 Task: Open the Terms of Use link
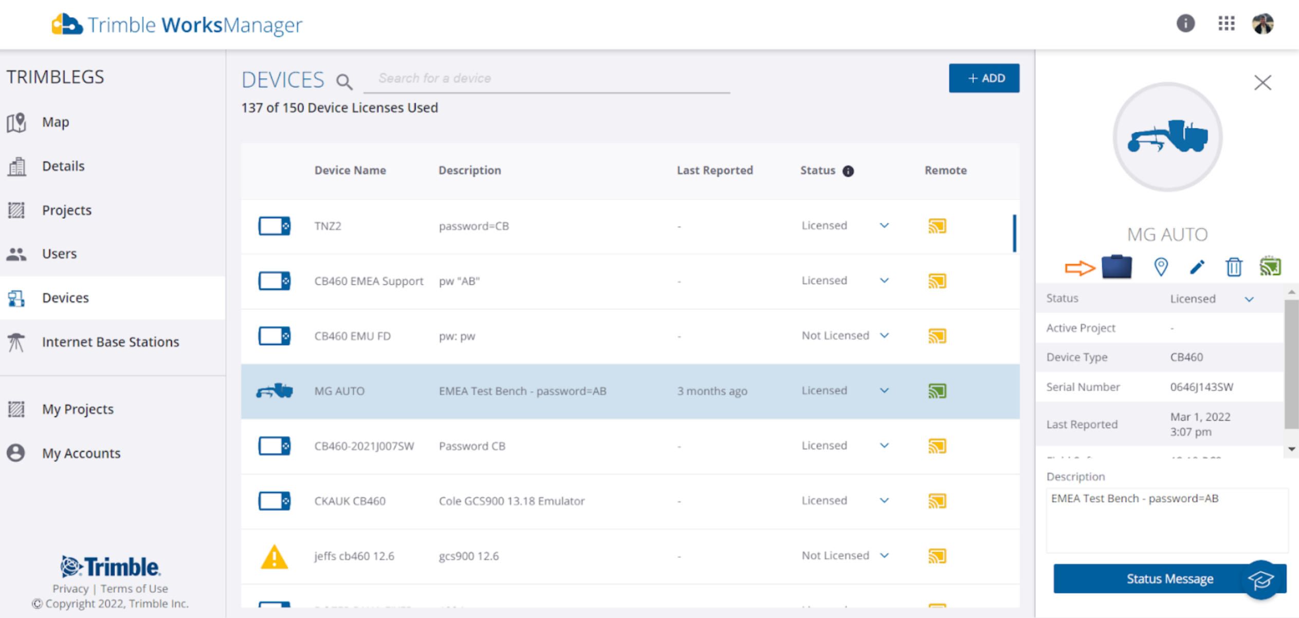pos(134,588)
